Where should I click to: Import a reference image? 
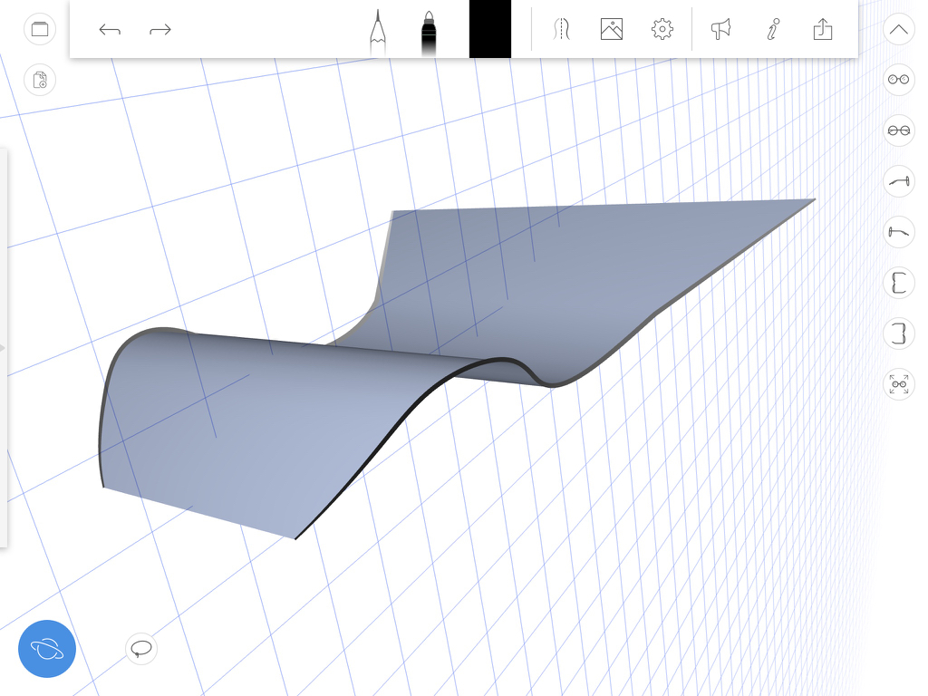point(612,30)
